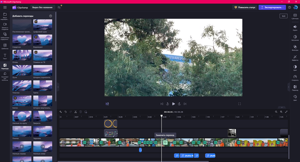Open the Фильтры filters panel
Screen dimensions: 300x162
click(x=295, y=48)
